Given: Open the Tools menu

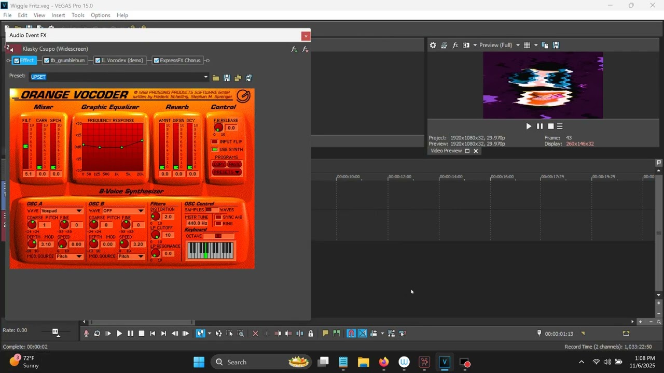Looking at the screenshot, I should click(78, 15).
